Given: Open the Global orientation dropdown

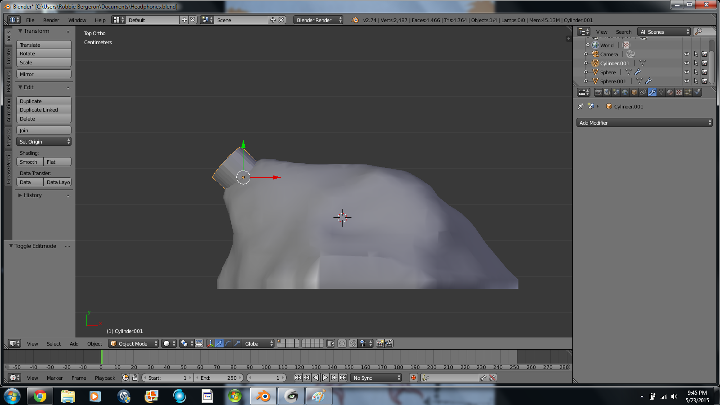Looking at the screenshot, I should (258, 343).
